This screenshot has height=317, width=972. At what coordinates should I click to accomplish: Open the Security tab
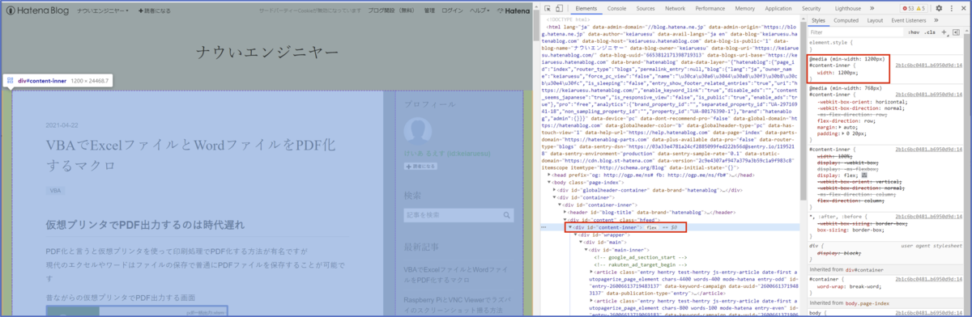[811, 8]
